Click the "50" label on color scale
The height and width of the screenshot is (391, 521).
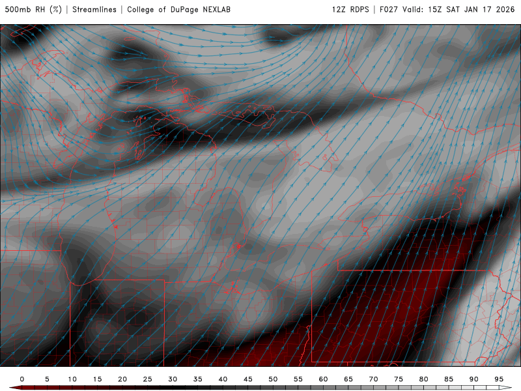tap(273, 379)
